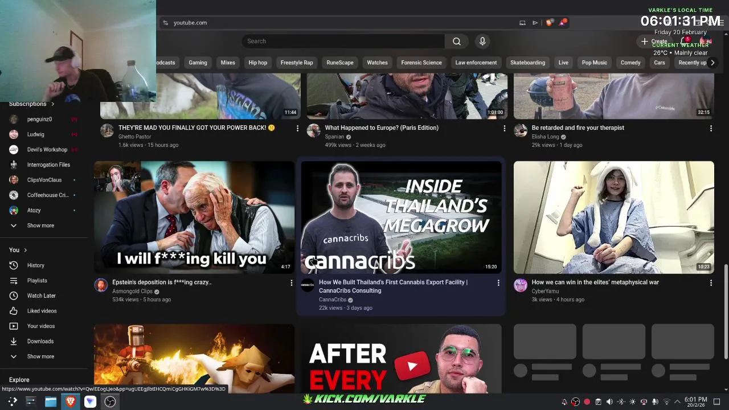
Task: Open OBS Studio from the taskbar
Action: point(110,401)
